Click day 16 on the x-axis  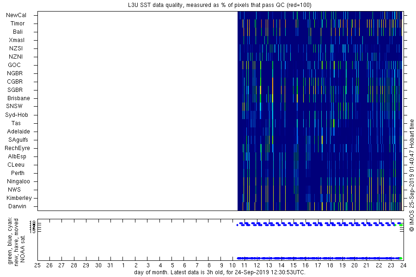point(306,265)
